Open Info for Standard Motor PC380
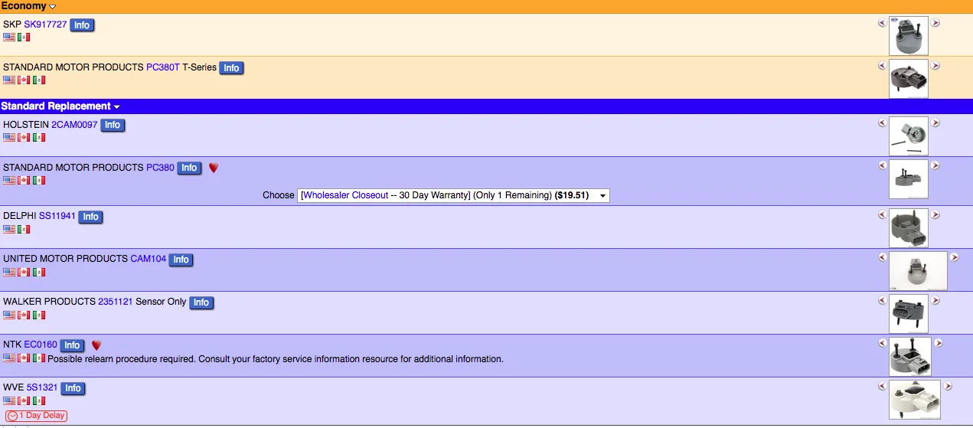Image resolution: width=973 pixels, height=428 pixels. click(x=189, y=168)
